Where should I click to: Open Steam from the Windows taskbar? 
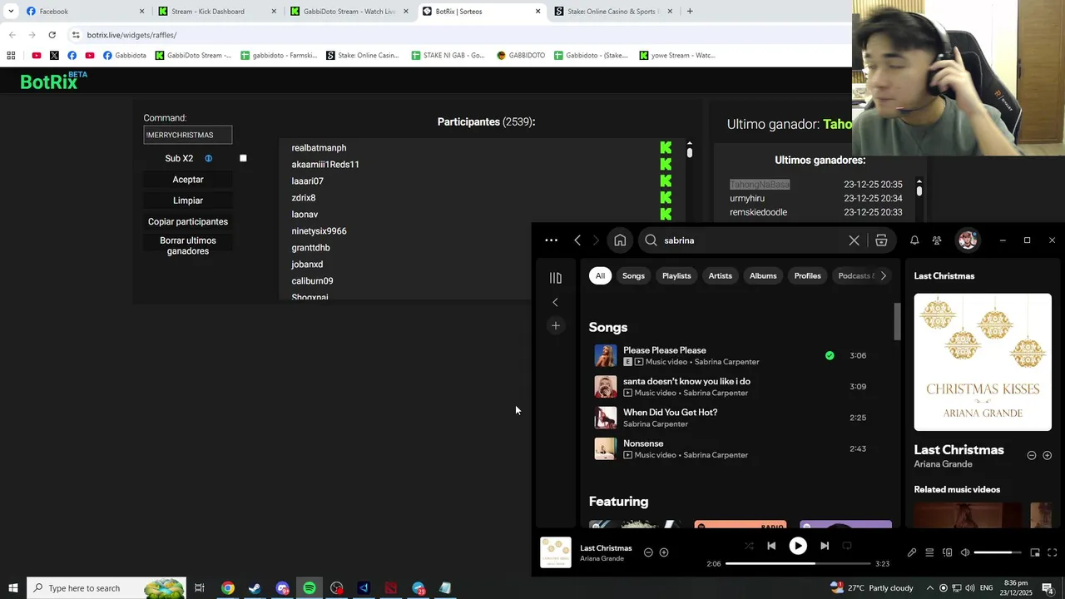(x=255, y=588)
